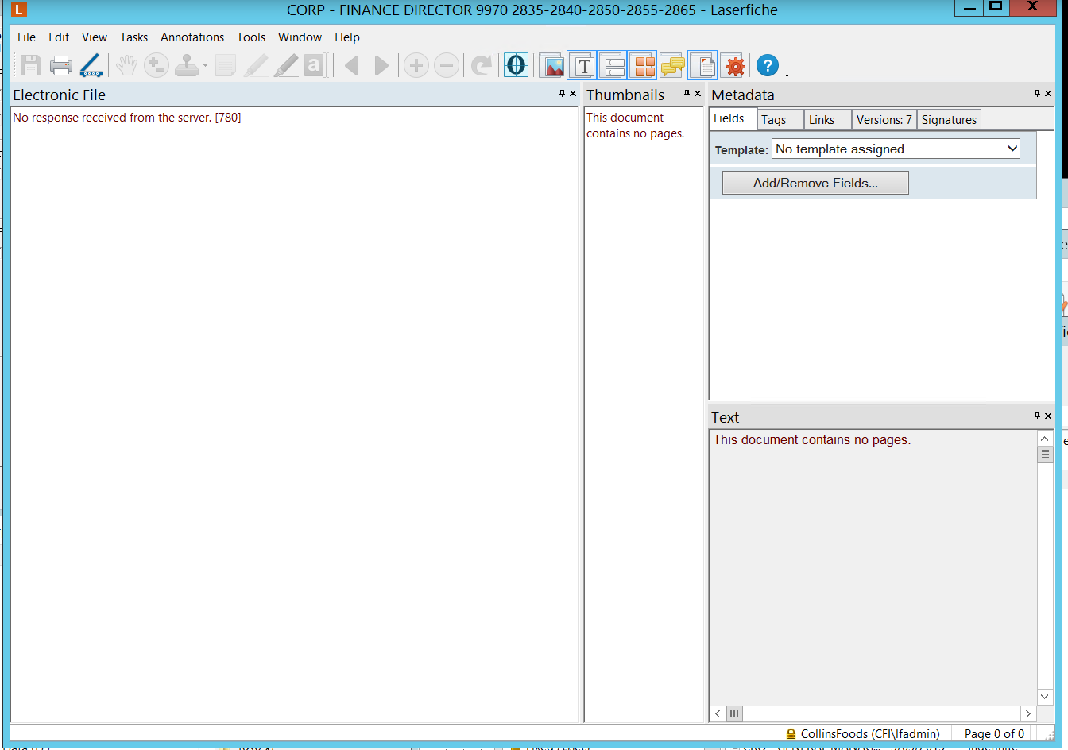Image resolution: width=1068 pixels, height=750 pixels.
Task: Click the Scan icon in the toolbar
Action: [91, 66]
